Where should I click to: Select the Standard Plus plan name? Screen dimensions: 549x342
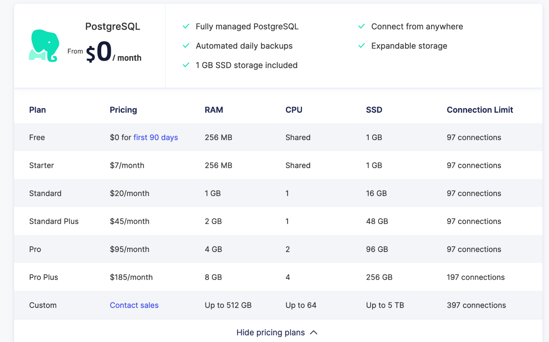coord(54,221)
